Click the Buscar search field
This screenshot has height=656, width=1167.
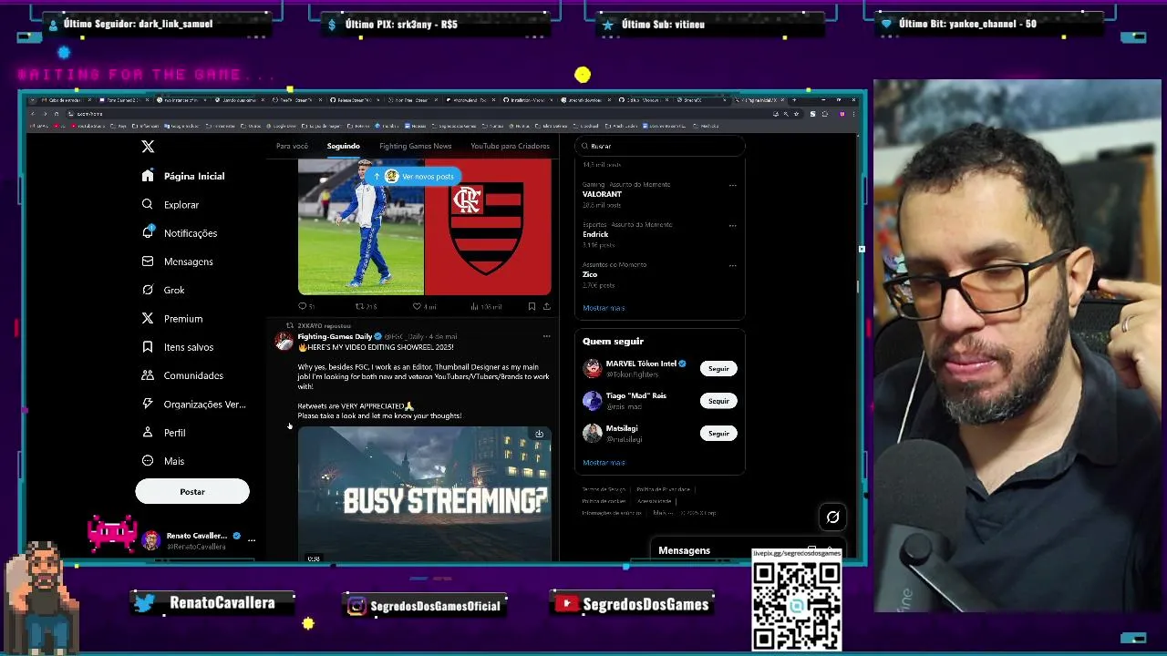point(660,146)
